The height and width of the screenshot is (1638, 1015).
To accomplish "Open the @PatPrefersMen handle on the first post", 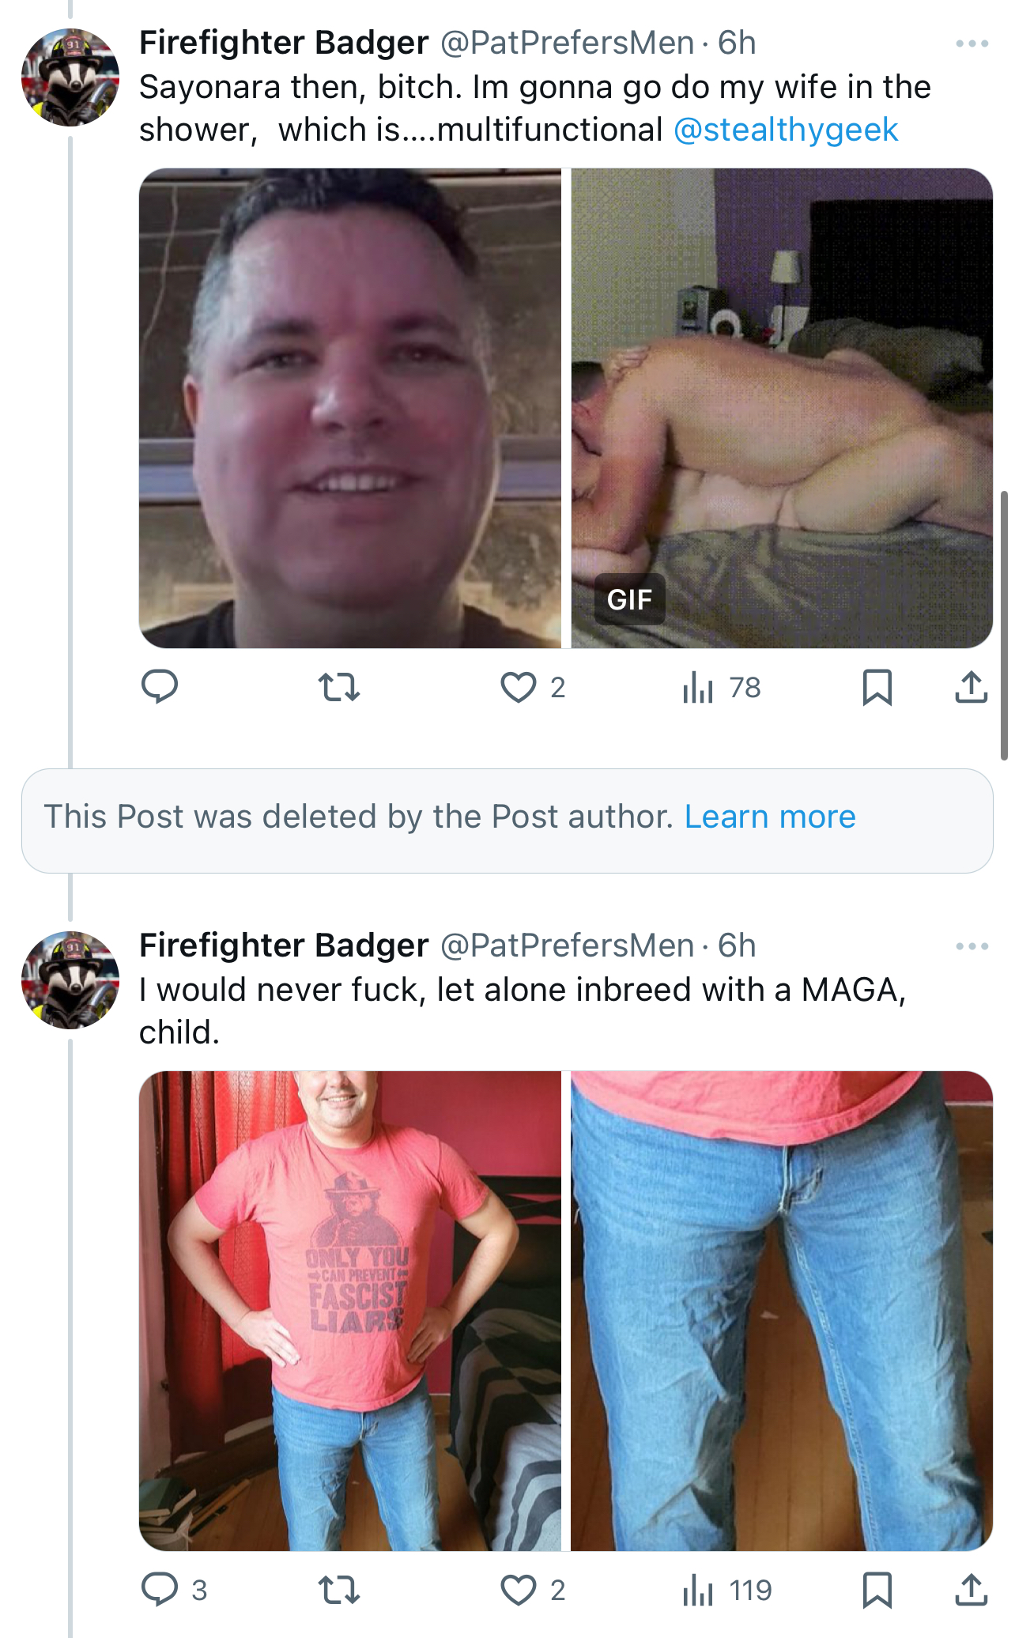I will tap(567, 43).
